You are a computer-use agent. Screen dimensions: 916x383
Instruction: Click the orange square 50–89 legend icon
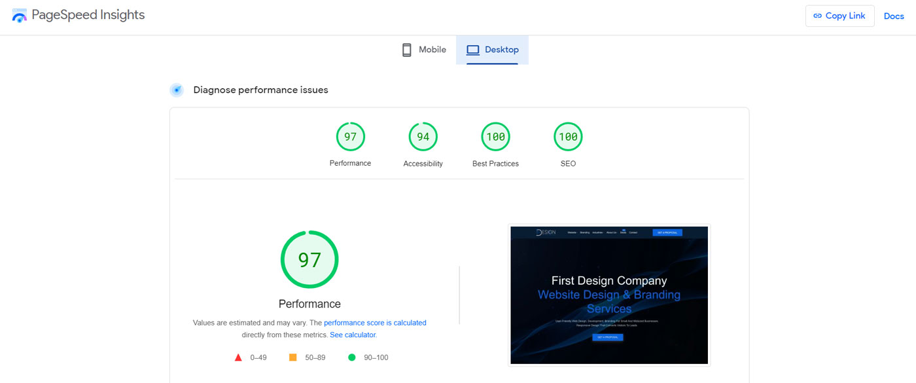293,357
